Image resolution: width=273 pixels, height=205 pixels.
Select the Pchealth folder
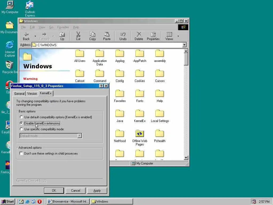[x=160, y=136]
